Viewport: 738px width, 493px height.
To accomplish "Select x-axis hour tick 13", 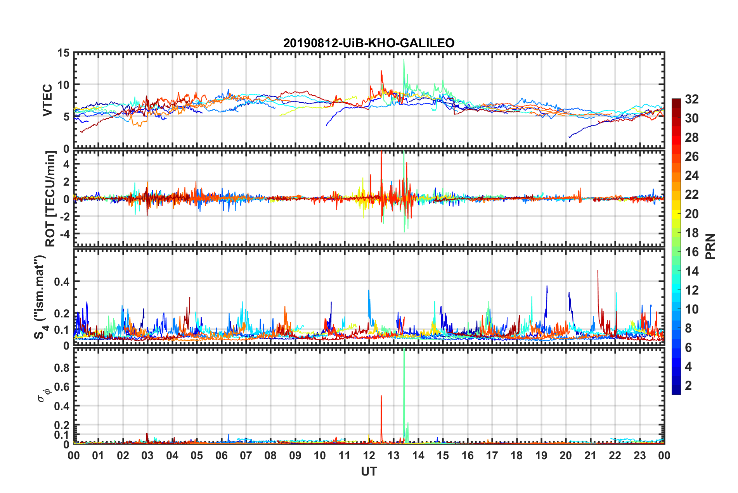I will click(393, 455).
